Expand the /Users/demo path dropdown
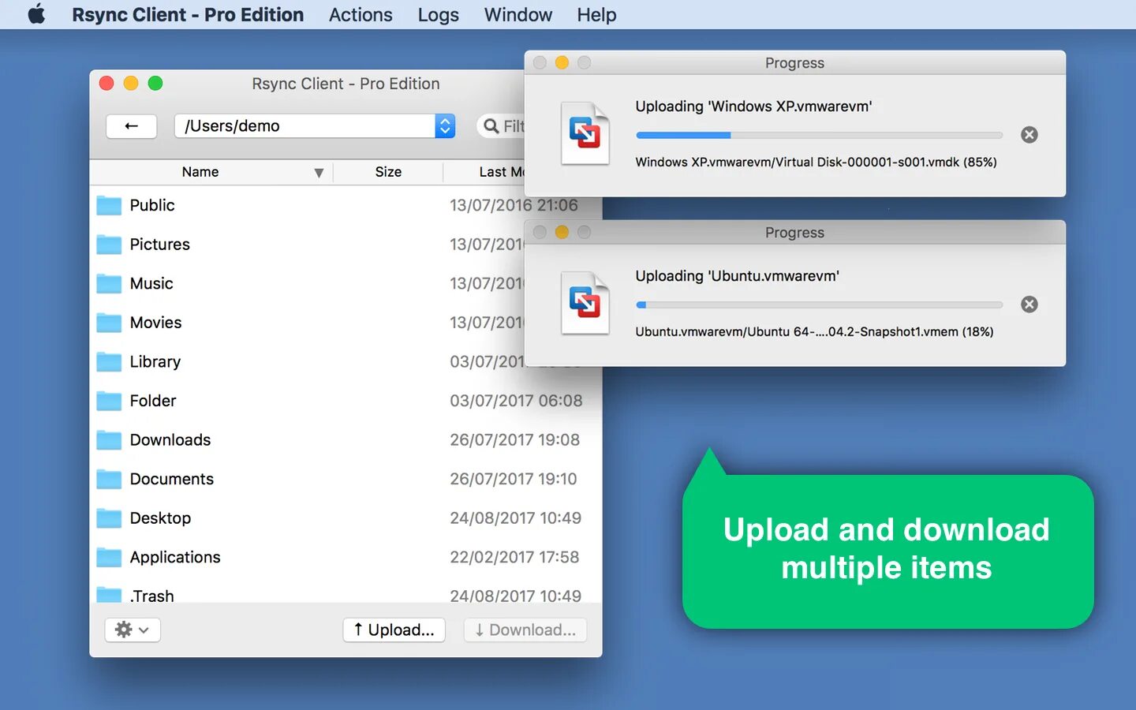This screenshot has width=1136, height=710. tap(445, 126)
